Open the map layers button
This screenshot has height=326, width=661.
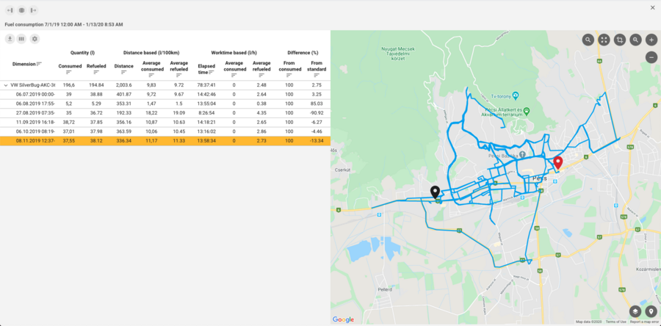tap(635, 312)
